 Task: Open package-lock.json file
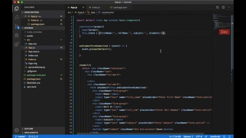[36, 75]
